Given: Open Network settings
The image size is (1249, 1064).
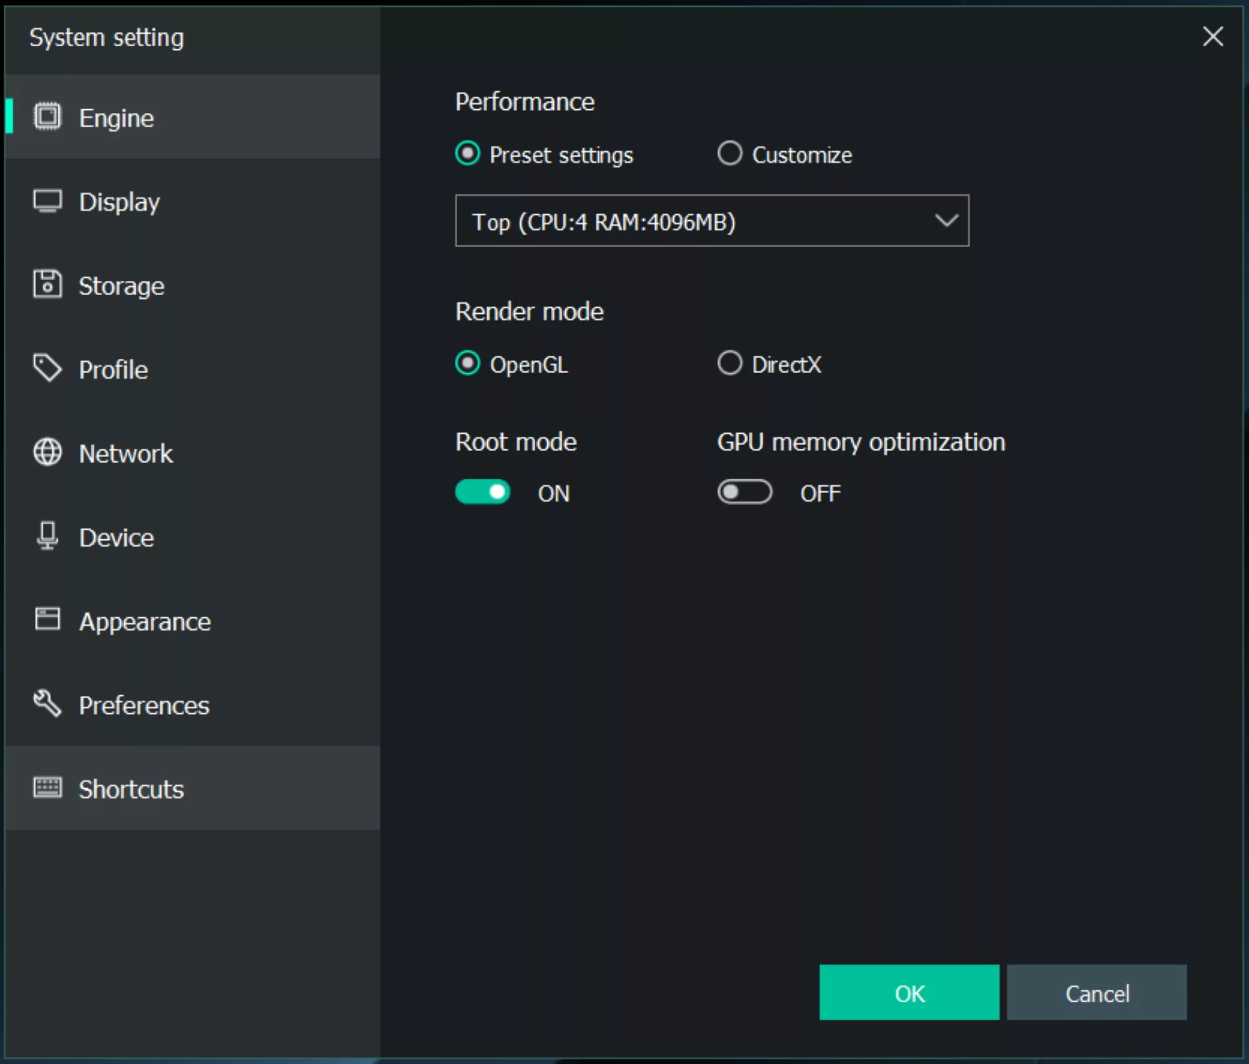Looking at the screenshot, I should coord(192,453).
